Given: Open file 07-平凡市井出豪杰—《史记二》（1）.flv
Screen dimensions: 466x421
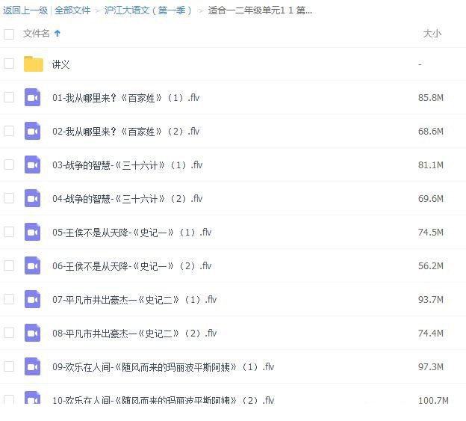Looking at the screenshot, I should click(x=134, y=299).
